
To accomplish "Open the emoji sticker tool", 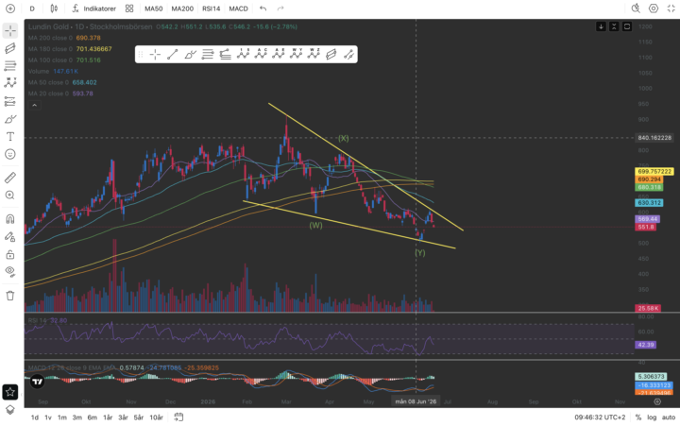I will tap(10, 154).
